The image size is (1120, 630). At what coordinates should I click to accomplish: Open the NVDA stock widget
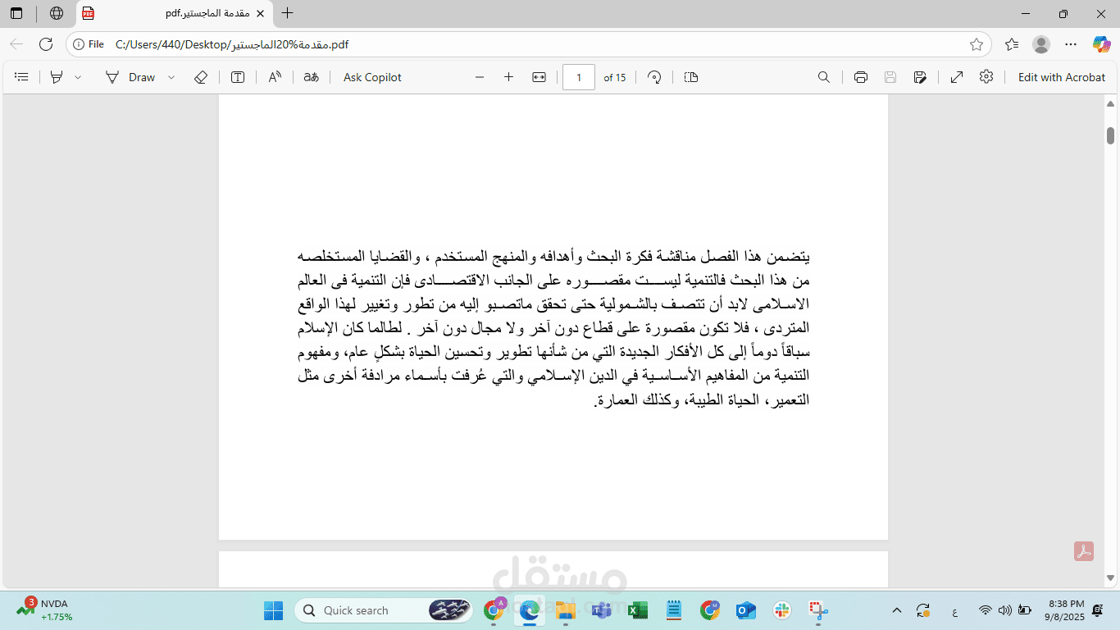point(44,609)
